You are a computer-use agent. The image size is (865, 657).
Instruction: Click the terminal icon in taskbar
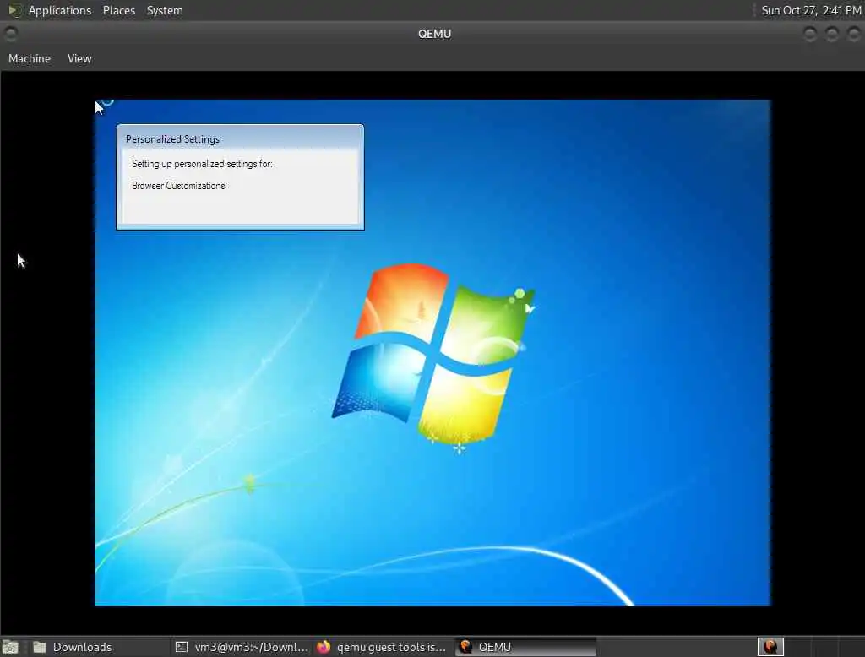click(182, 647)
